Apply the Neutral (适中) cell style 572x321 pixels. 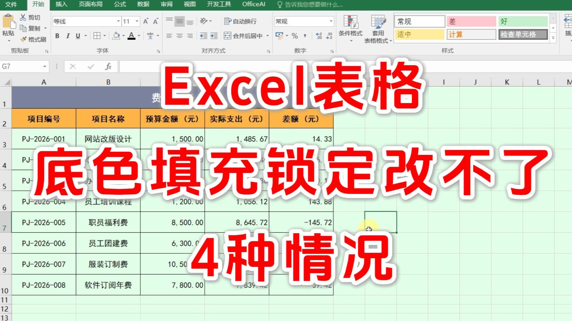click(x=420, y=34)
